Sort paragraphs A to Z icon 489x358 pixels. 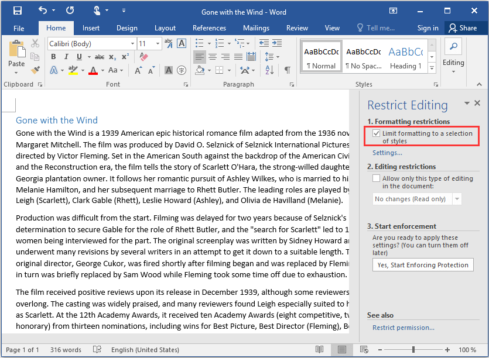269,70
